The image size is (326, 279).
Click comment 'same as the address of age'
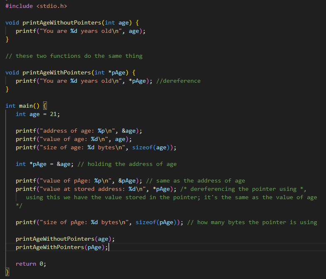(196, 181)
